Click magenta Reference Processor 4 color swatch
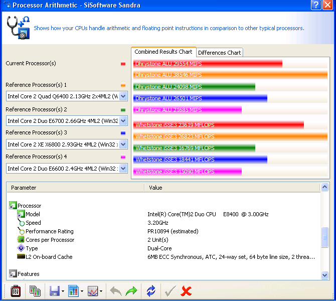Image resolution: width=336 pixels, height=301 pixels. (x=123, y=157)
